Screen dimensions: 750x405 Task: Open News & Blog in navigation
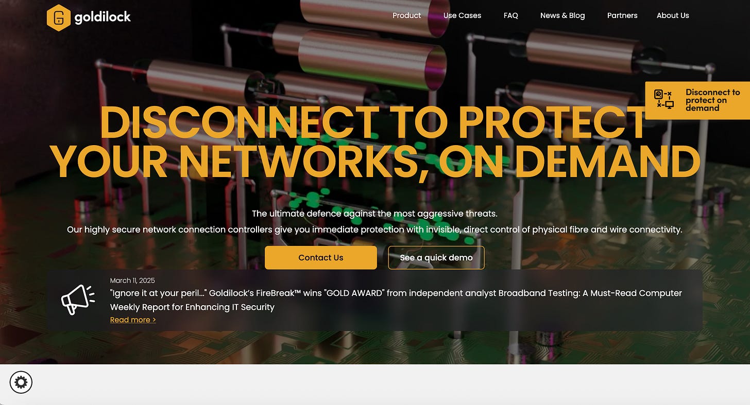pos(562,15)
